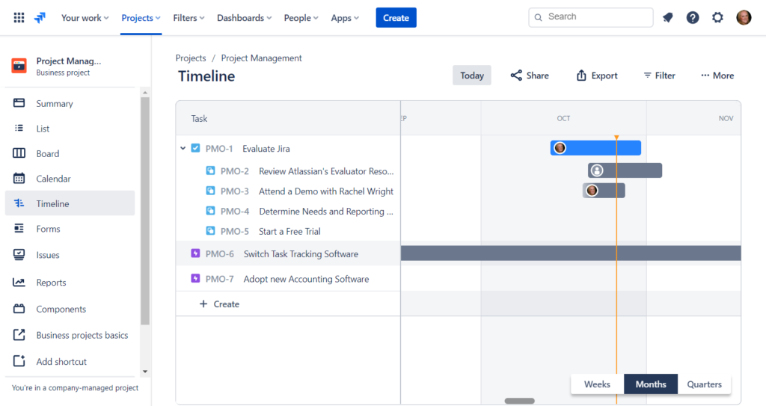Click the assignee avatar on PMO-3 bar
The image size is (766, 406).
[592, 191]
